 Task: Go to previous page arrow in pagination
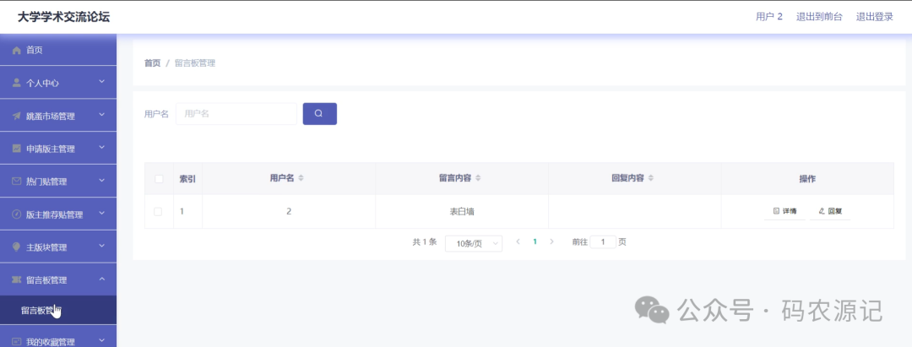coord(518,241)
